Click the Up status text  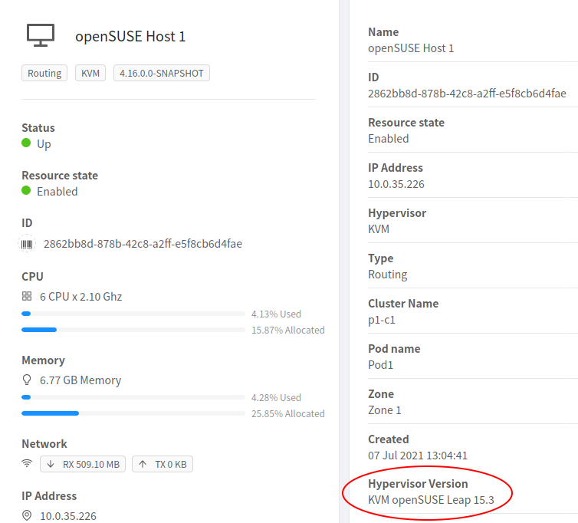pos(44,144)
